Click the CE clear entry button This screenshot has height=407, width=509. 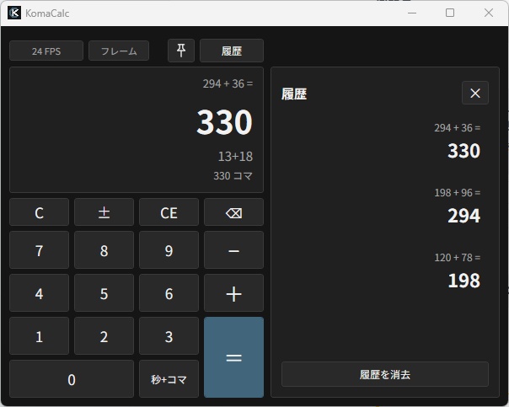tap(169, 212)
